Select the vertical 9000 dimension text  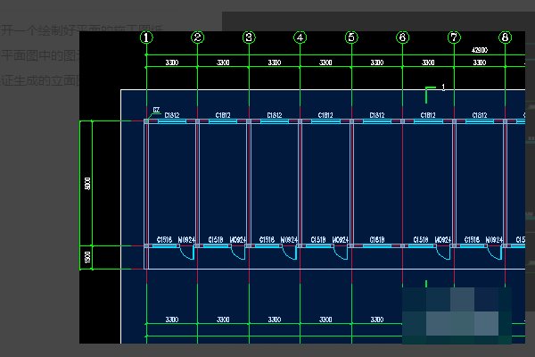(x=87, y=183)
